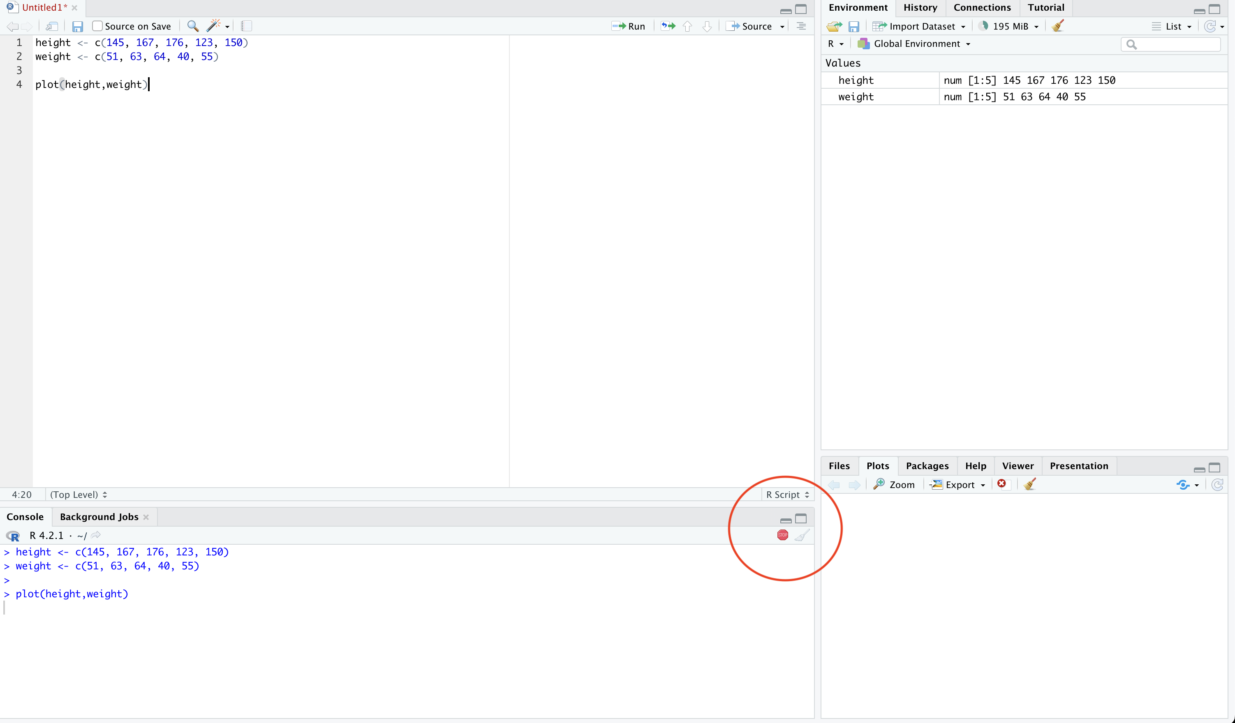
Task: Click the Packages tab in bottom-right panel
Action: pos(927,466)
